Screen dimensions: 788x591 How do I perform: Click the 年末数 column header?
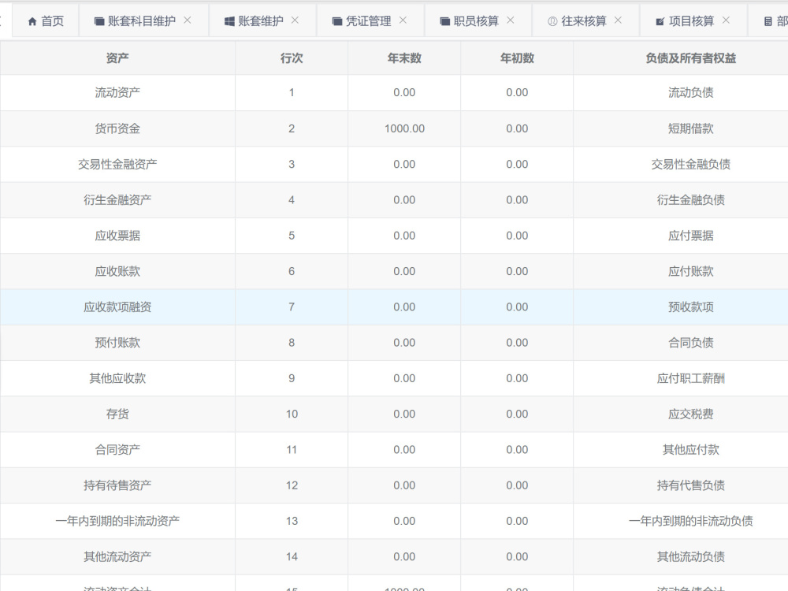coord(404,58)
